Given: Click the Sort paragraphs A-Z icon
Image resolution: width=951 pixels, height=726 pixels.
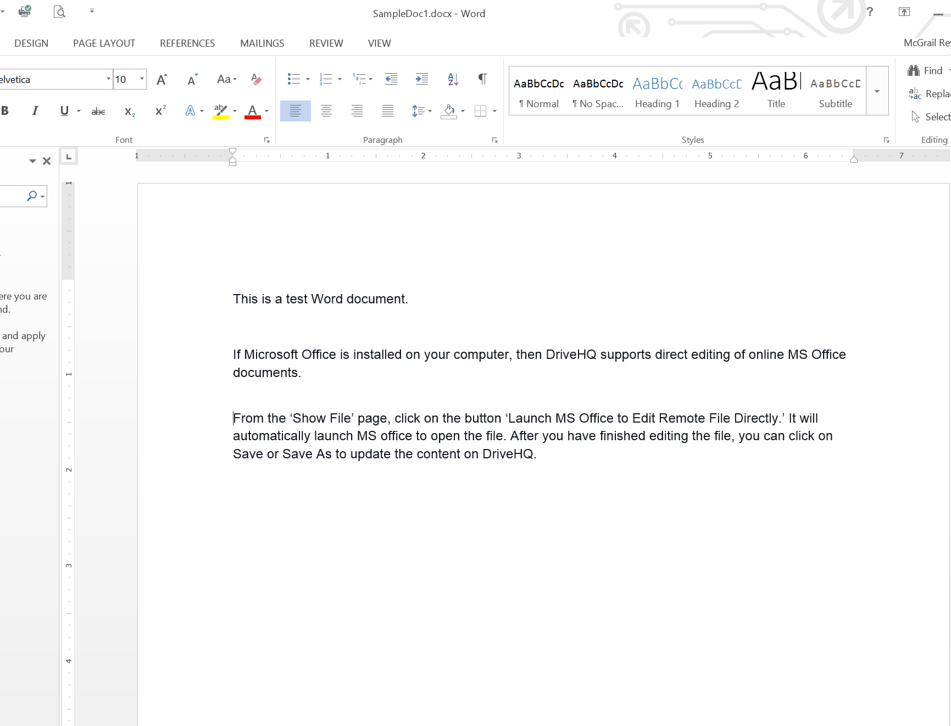Looking at the screenshot, I should tap(453, 79).
